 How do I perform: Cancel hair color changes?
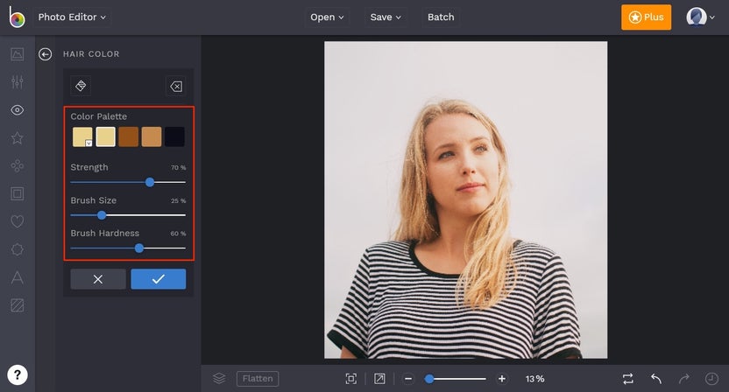pos(98,279)
